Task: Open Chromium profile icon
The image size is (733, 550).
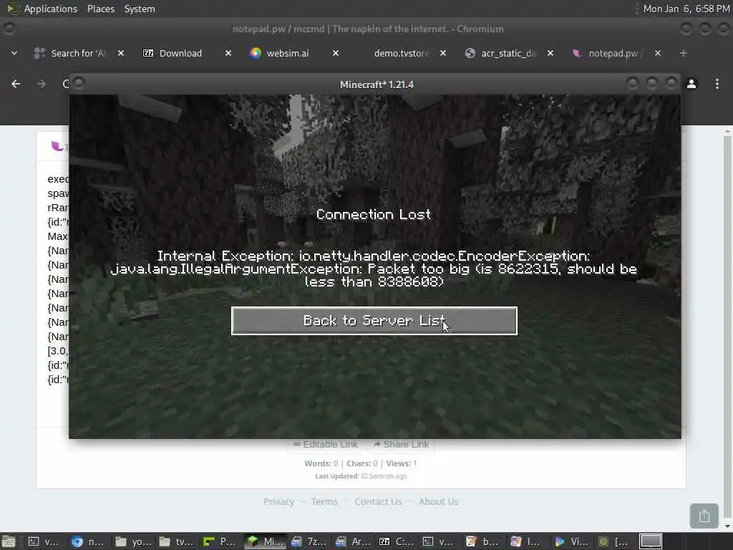Action: point(691,84)
